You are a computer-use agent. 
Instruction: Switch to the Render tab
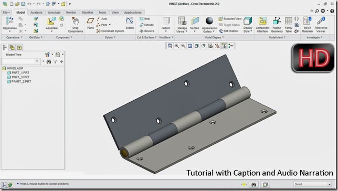[x=71, y=13]
